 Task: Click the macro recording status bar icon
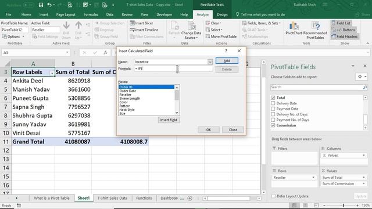19,206
